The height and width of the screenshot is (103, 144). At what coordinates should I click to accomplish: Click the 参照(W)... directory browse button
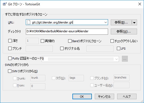[x=124, y=31]
